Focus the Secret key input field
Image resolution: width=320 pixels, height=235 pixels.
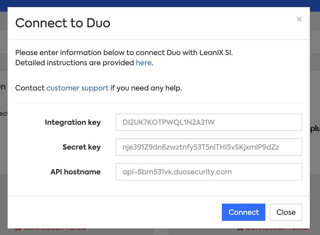[x=209, y=147]
